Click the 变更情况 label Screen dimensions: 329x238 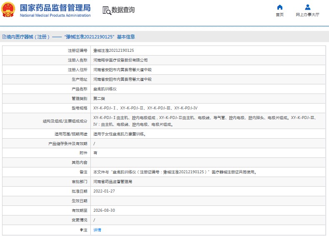79,220
